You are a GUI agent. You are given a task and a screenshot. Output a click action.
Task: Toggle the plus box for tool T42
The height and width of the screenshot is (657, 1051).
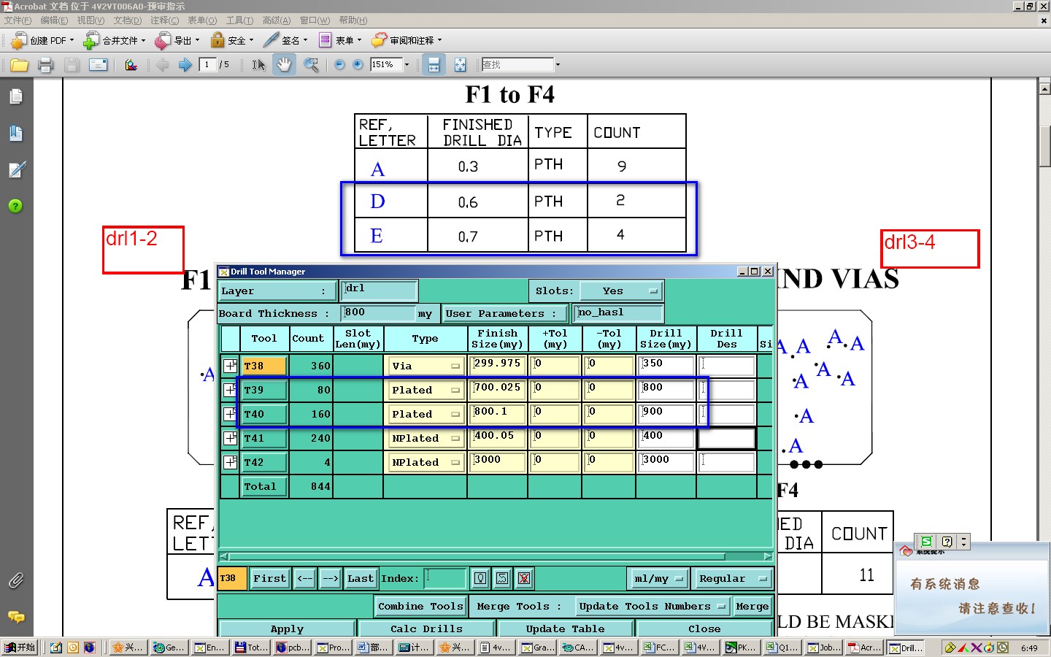(230, 462)
